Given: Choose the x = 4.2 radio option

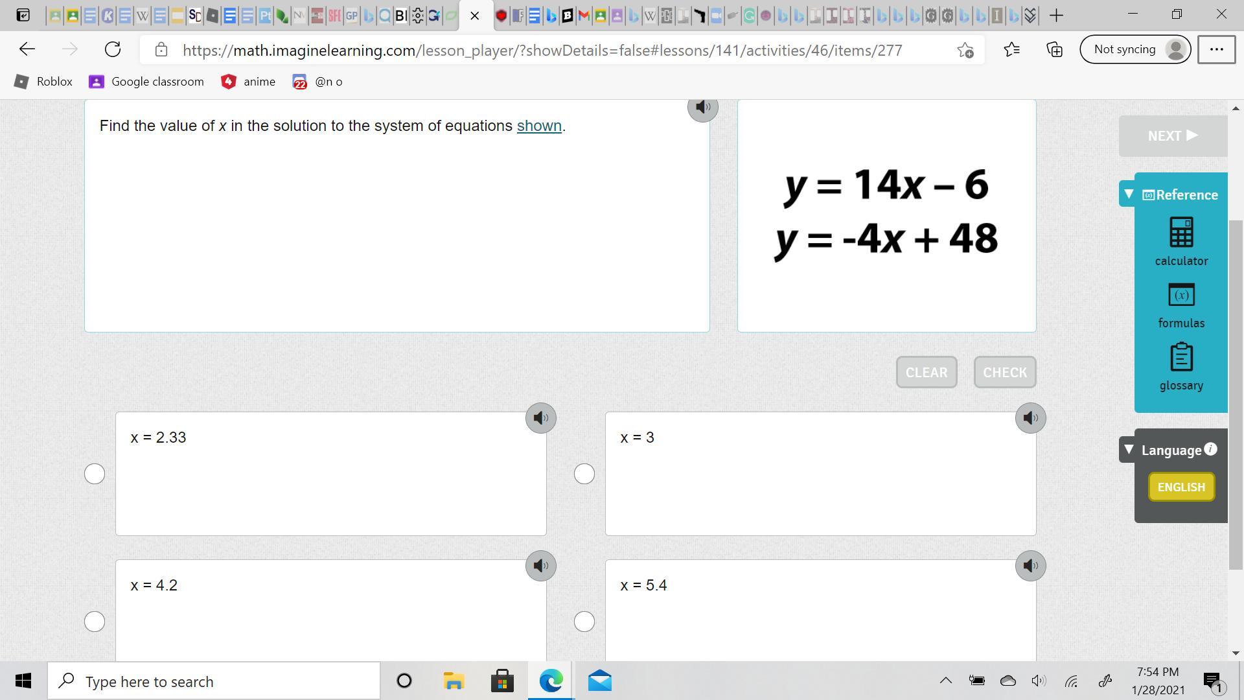Looking at the screenshot, I should tap(95, 622).
